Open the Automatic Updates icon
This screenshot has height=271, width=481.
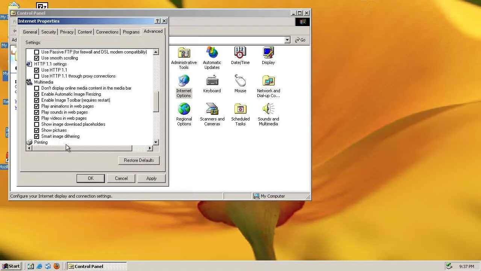212,58
